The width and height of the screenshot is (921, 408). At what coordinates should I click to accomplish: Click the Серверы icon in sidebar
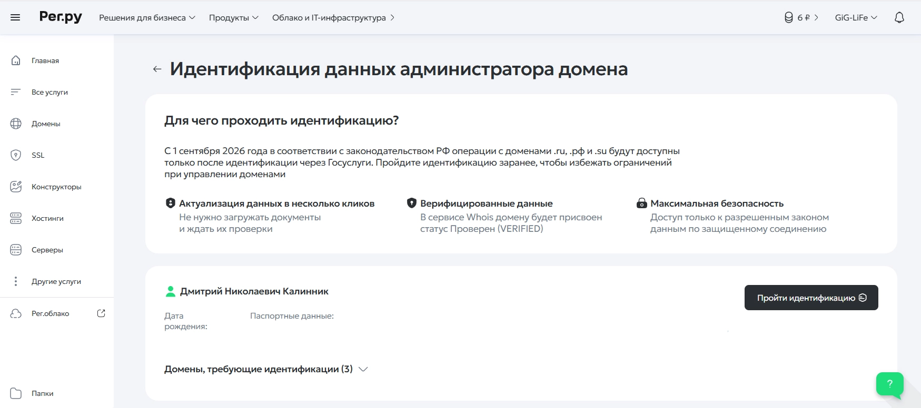coord(16,250)
